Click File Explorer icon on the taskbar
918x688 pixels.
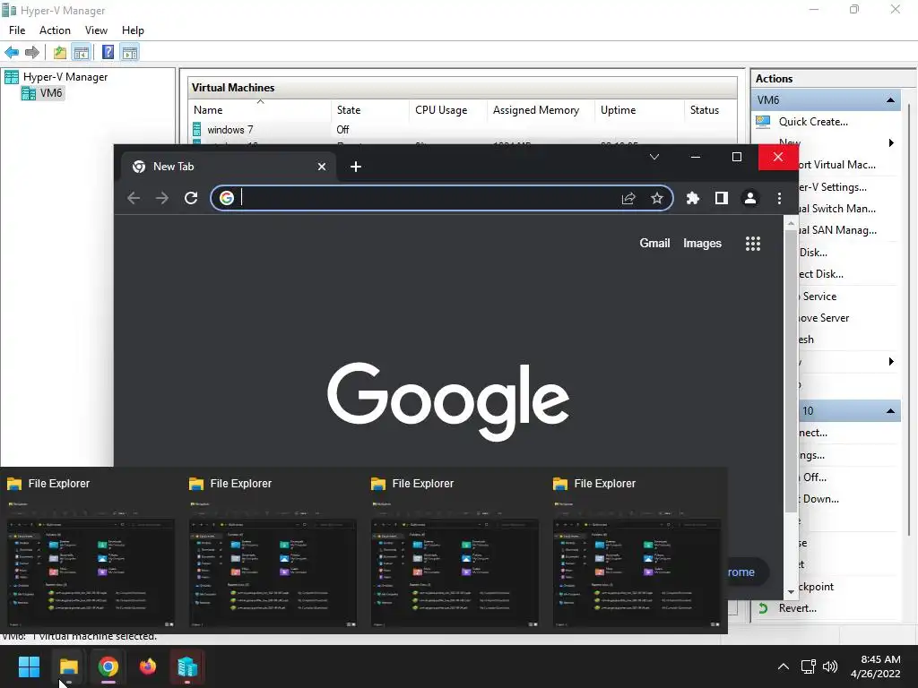tap(68, 666)
